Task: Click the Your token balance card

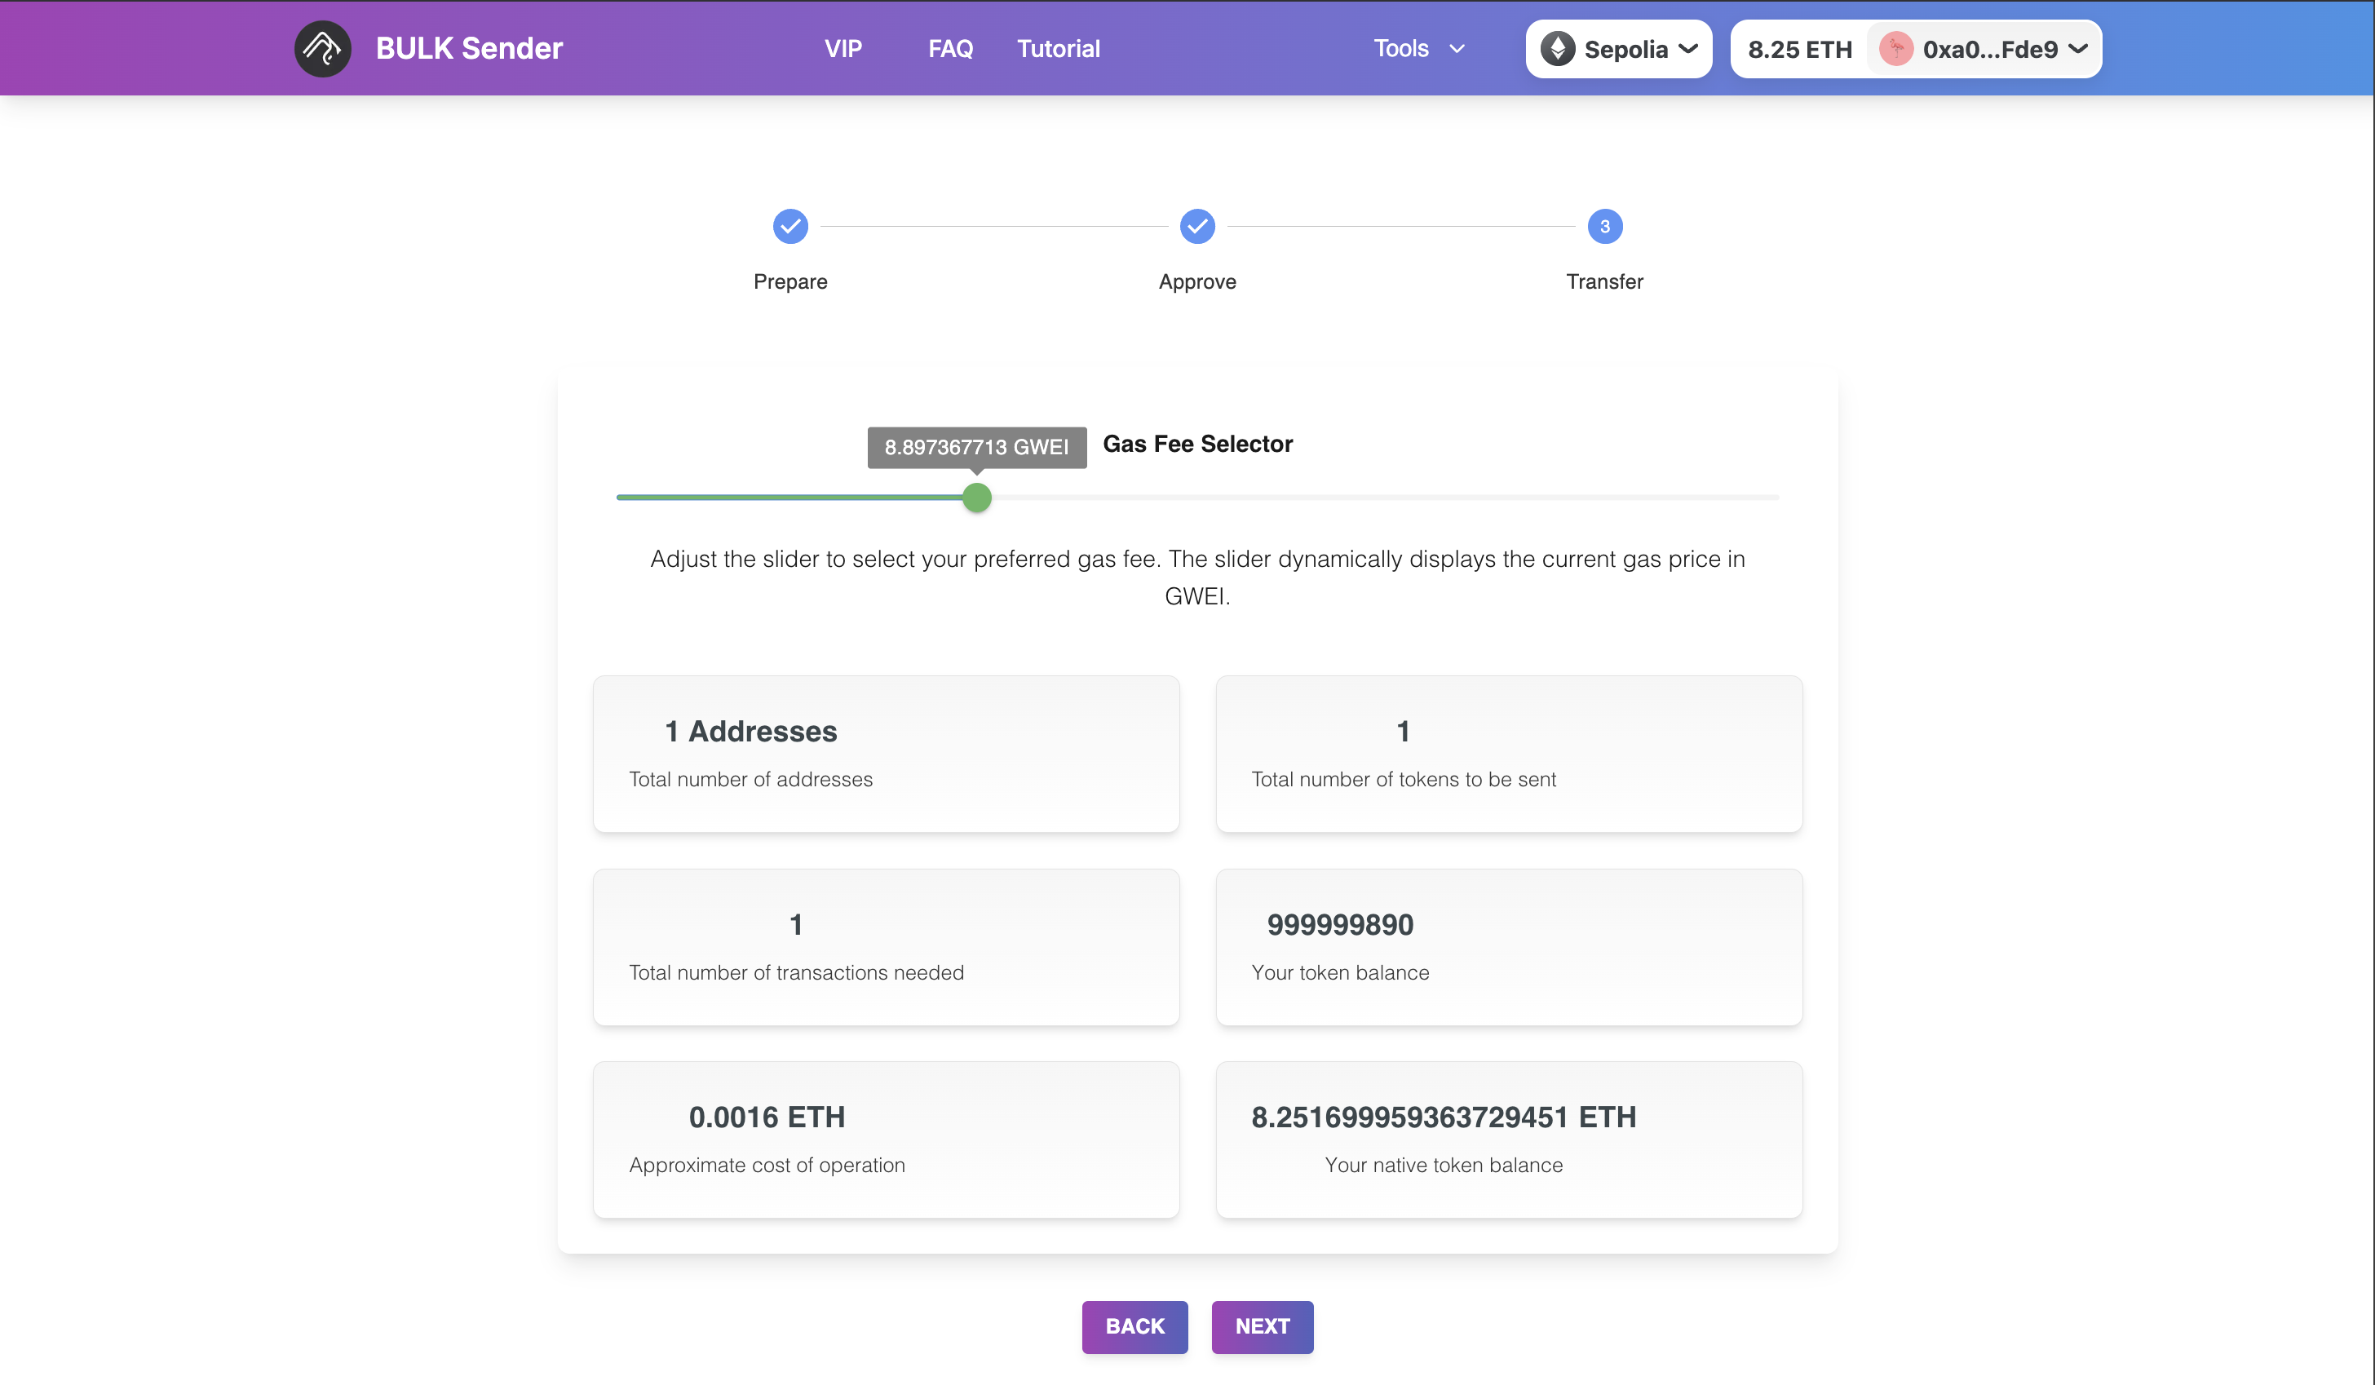Action: pos(1508,947)
